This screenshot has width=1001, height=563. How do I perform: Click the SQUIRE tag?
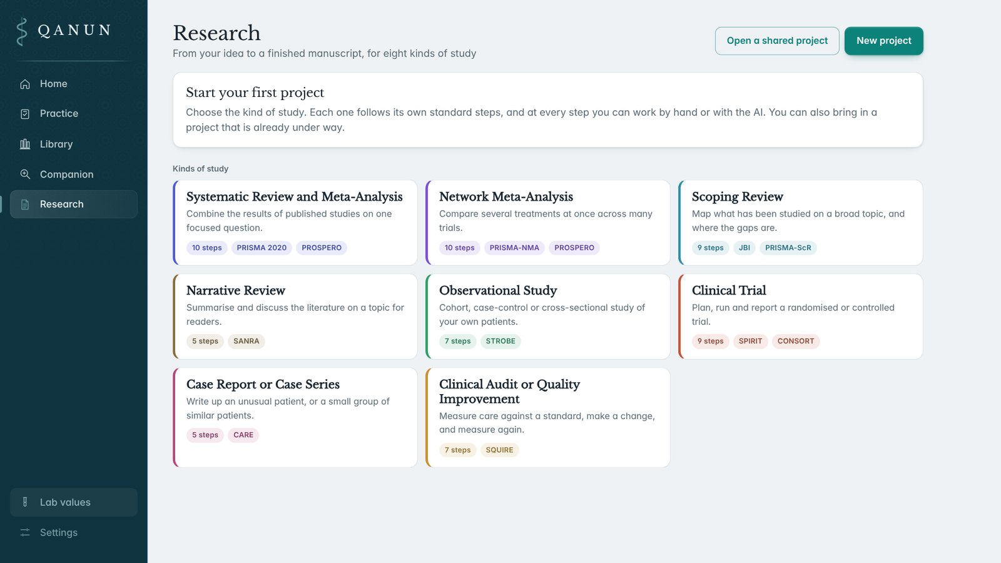[499, 450]
